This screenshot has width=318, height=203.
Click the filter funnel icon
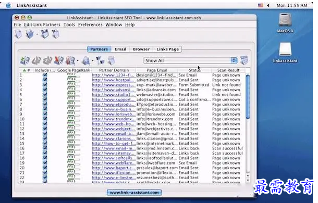(100, 60)
